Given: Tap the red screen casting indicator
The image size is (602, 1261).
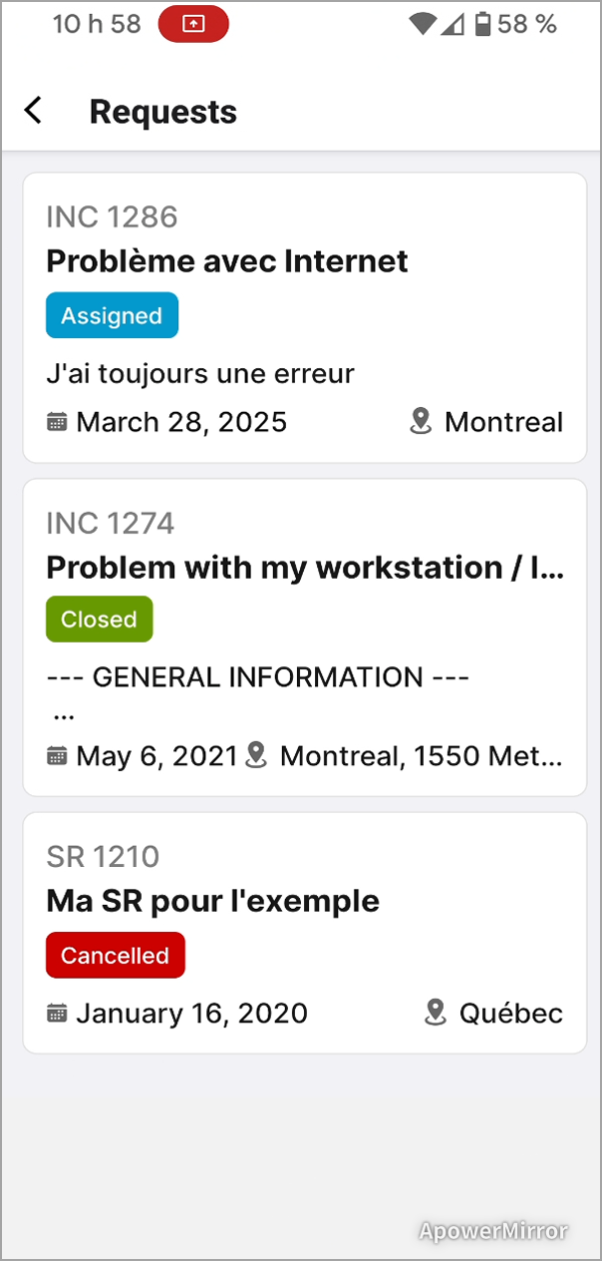Looking at the screenshot, I should [193, 24].
